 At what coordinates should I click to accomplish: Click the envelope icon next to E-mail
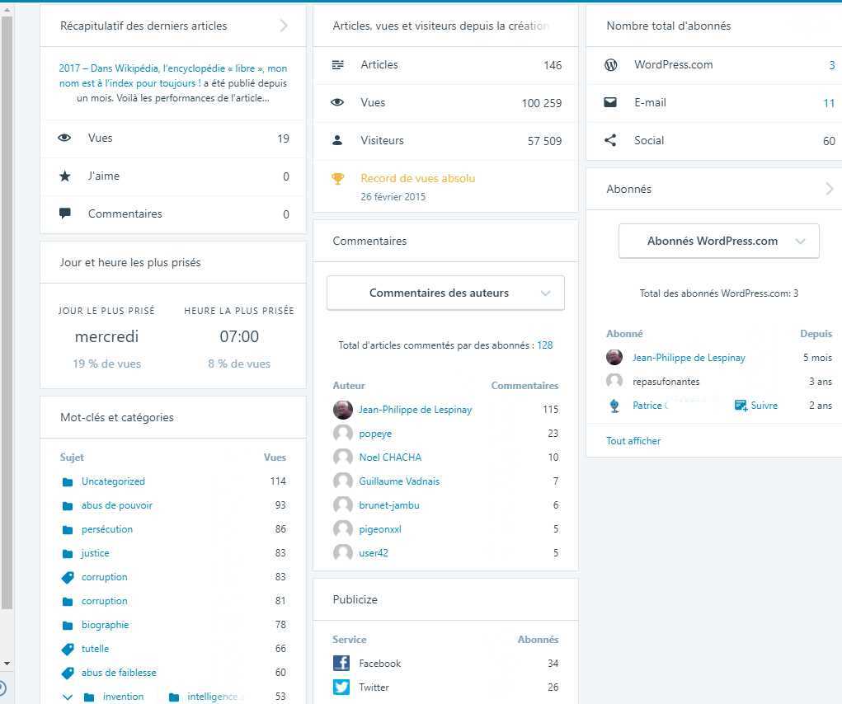tap(609, 102)
